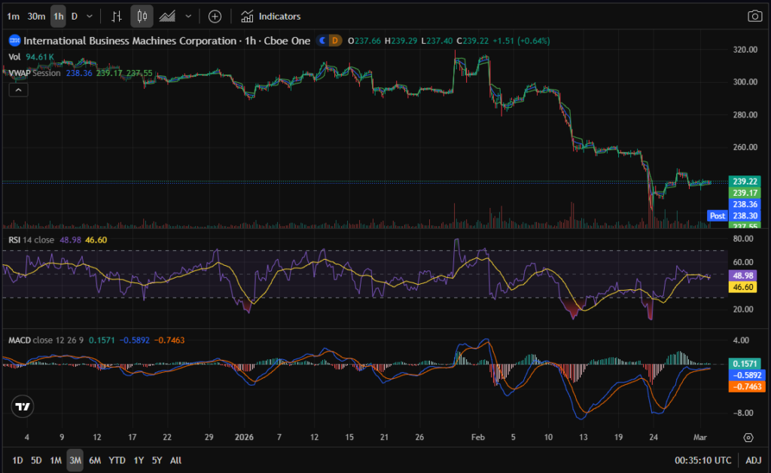The width and height of the screenshot is (771, 473).
Task: Open the time interval dropdown arrow
Action: click(x=90, y=16)
